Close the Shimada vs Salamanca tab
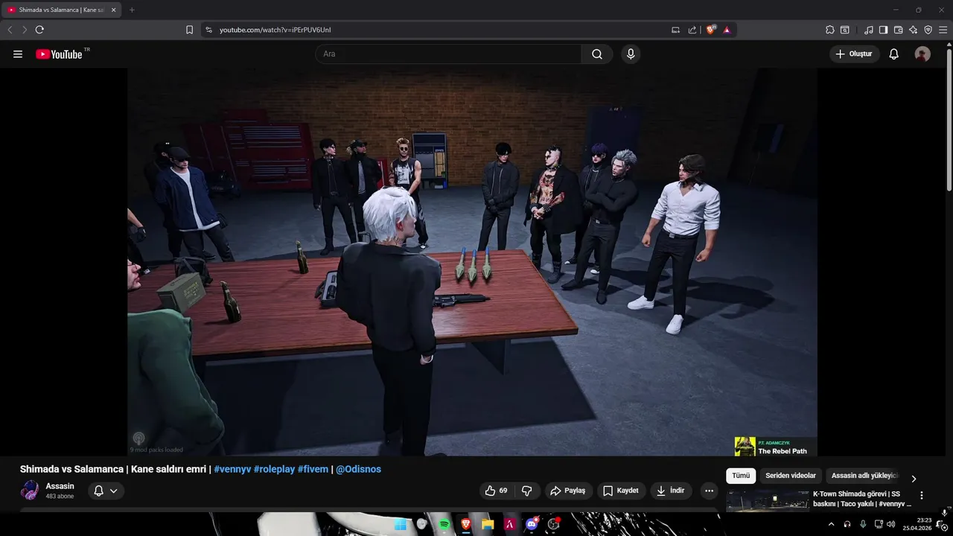The width and height of the screenshot is (953, 536). 113,10
